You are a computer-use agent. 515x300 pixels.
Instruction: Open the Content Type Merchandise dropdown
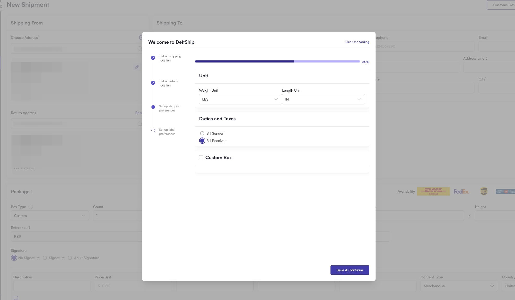459,286
